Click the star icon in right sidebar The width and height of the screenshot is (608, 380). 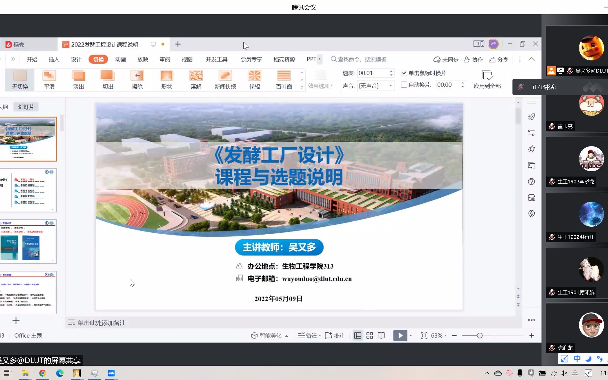pos(531,149)
